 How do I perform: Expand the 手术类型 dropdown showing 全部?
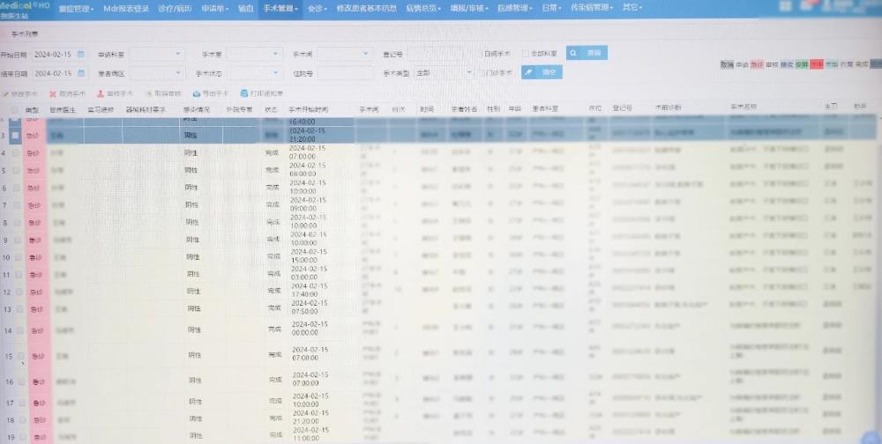(468, 73)
